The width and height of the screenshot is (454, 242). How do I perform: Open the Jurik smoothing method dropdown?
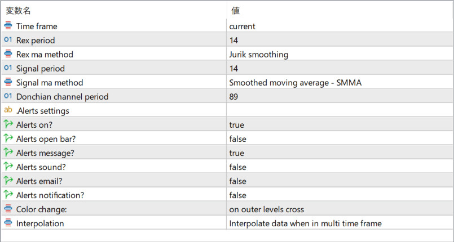259,55
